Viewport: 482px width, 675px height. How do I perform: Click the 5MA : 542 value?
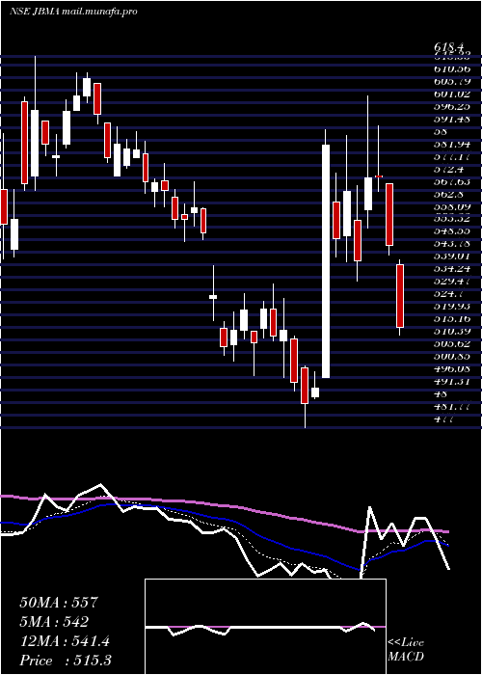pyautogui.click(x=54, y=622)
